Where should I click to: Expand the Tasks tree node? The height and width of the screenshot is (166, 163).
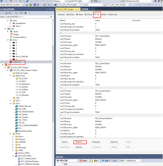pos(8,32)
